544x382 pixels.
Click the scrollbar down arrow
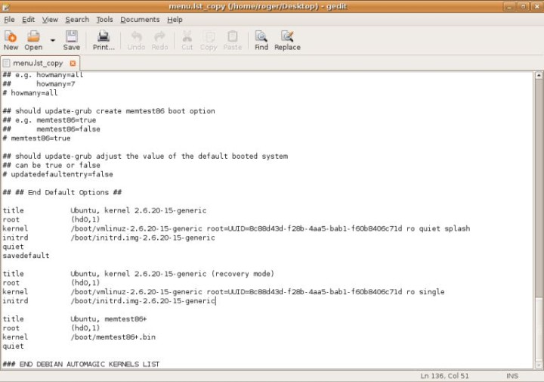[x=539, y=365]
